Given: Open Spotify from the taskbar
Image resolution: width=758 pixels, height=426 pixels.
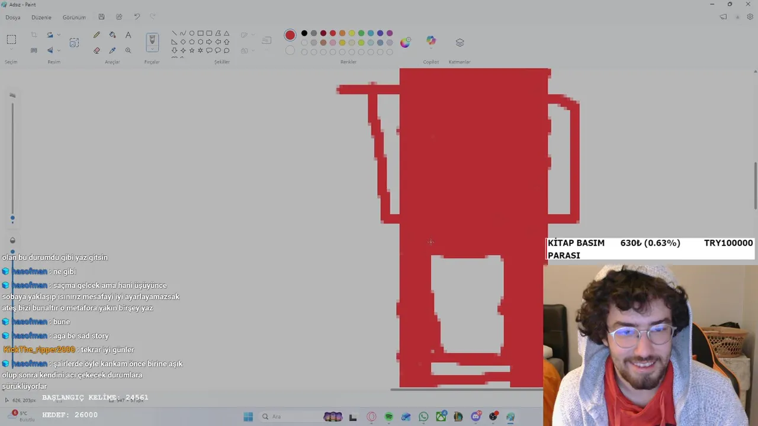Looking at the screenshot, I should (x=388, y=417).
